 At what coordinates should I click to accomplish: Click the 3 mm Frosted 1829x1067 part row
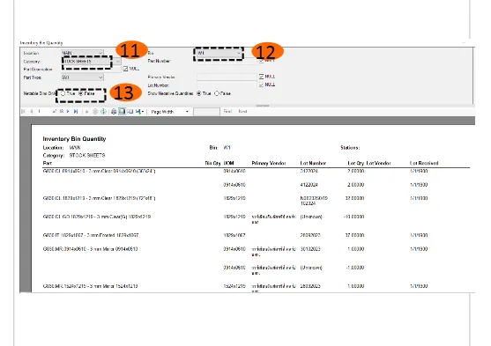pos(91,235)
